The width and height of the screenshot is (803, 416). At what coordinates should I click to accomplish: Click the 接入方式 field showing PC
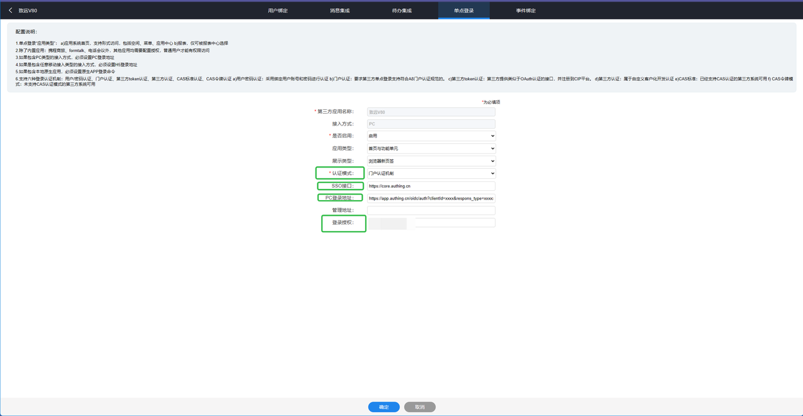point(431,124)
